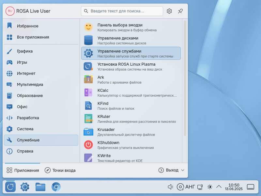Launch the Chromium browser from taskbar

56,187
